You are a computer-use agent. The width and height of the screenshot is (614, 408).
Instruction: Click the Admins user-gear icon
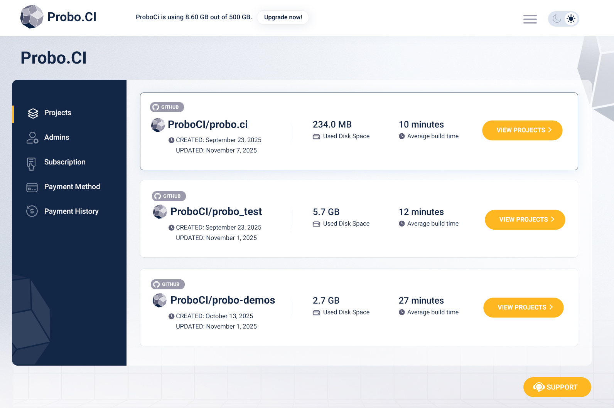coord(32,138)
